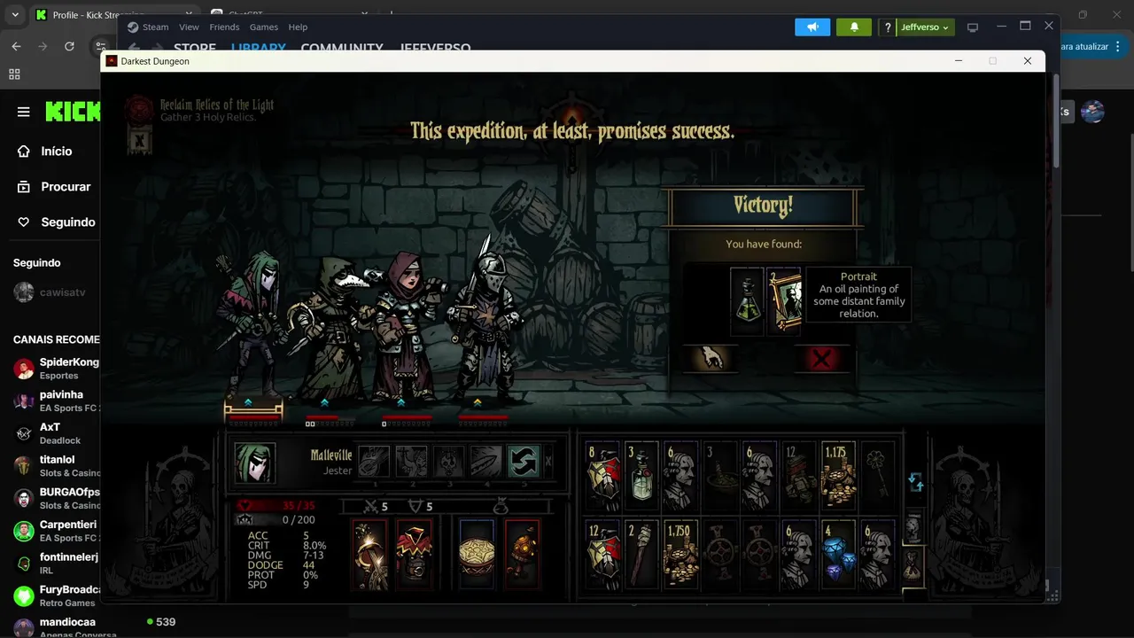Pick up the green potion loot item
This screenshot has width=1134, height=638.
tap(747, 301)
